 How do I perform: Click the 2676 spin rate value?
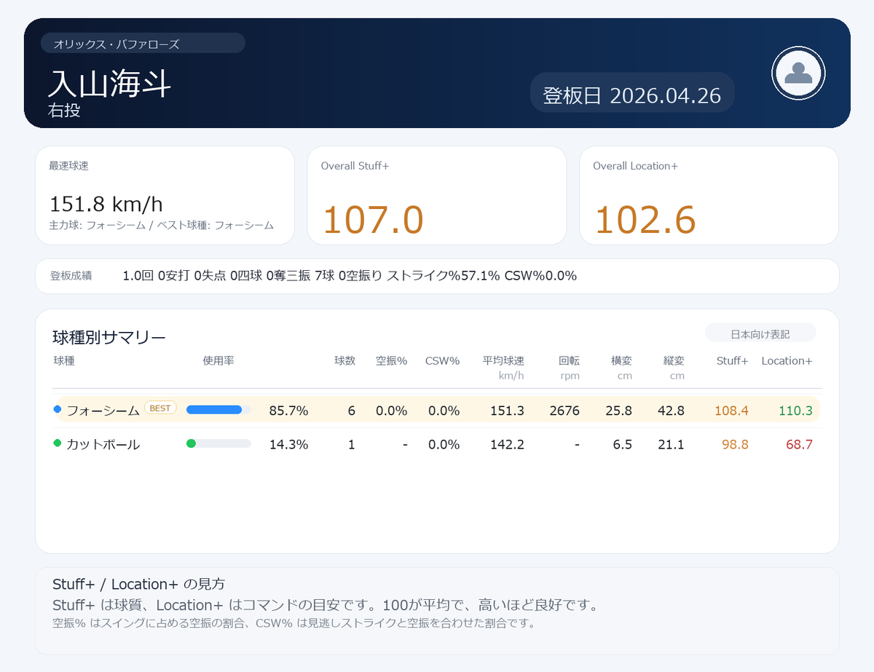click(x=564, y=411)
